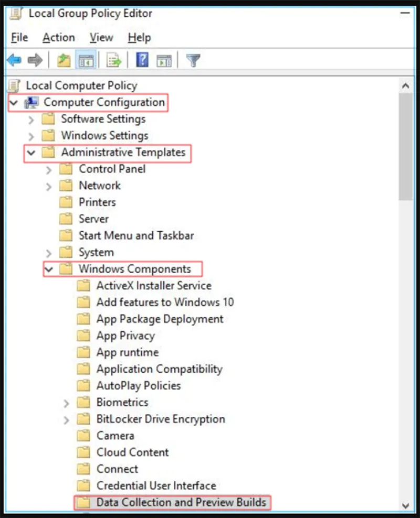Select the Cloud Content folder
The height and width of the screenshot is (518, 420).
tap(132, 452)
